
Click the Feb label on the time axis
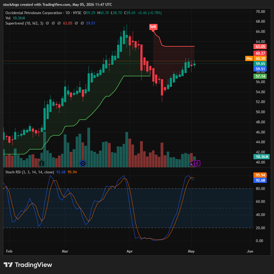click(x=9, y=251)
